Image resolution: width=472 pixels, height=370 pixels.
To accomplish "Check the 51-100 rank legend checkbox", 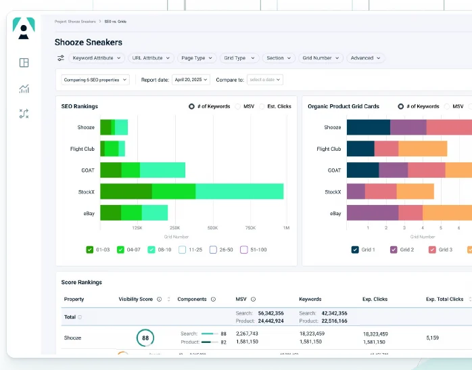I will [x=244, y=250].
